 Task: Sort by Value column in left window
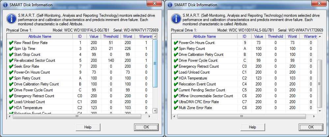click(94, 36)
